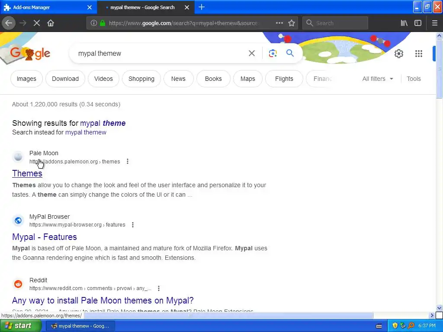The image size is (443, 332).
Task: Open the Google apps grid
Action: pyautogui.click(x=418, y=53)
